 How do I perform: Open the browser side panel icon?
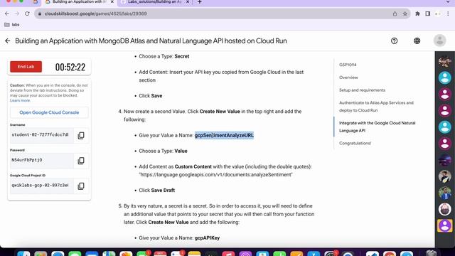coord(428,14)
